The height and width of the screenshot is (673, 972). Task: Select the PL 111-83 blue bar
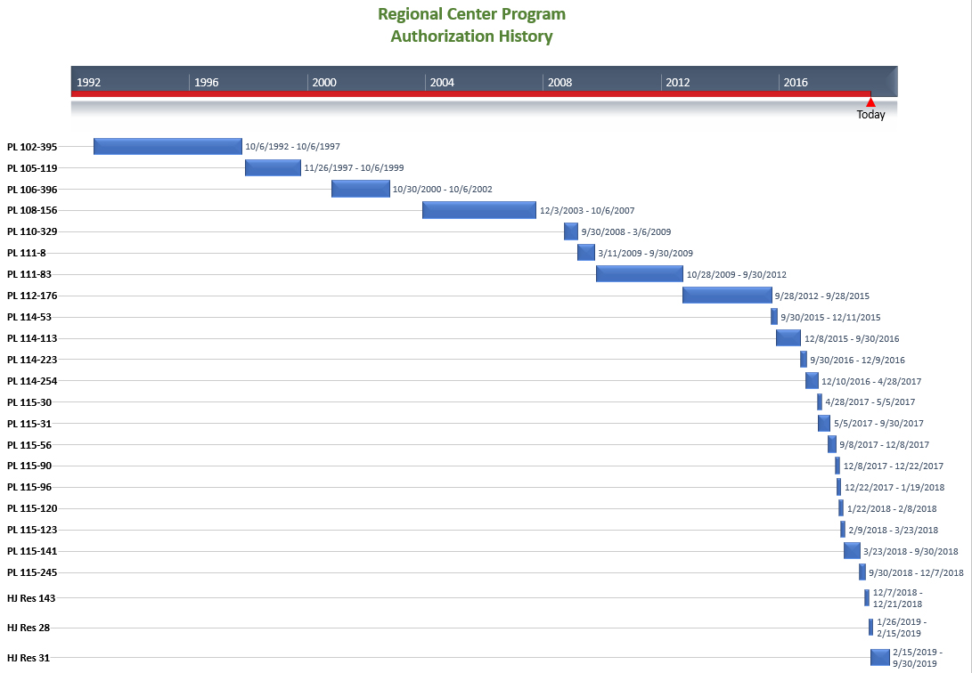pyautogui.click(x=639, y=274)
